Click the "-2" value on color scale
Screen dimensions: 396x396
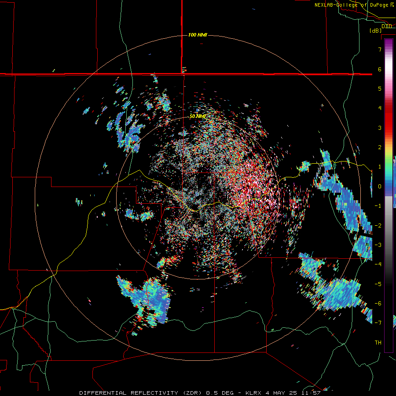coord(378,226)
